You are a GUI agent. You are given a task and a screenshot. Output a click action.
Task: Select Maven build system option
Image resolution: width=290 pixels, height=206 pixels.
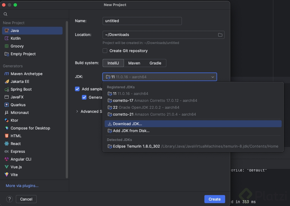(x=134, y=63)
